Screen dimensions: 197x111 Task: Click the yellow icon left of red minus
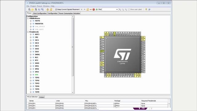tap(87, 10)
